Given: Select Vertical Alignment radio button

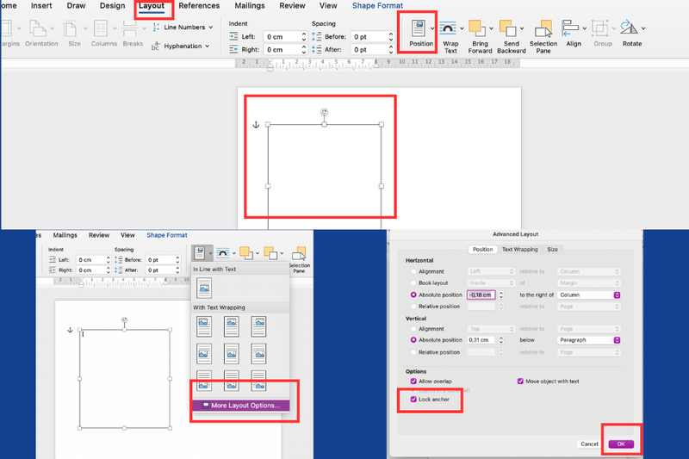Looking at the screenshot, I should coord(413,329).
